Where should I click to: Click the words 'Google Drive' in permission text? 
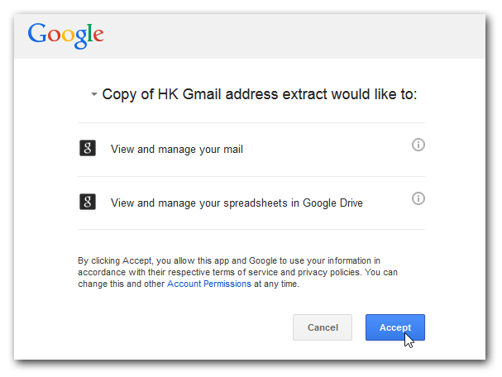332,203
